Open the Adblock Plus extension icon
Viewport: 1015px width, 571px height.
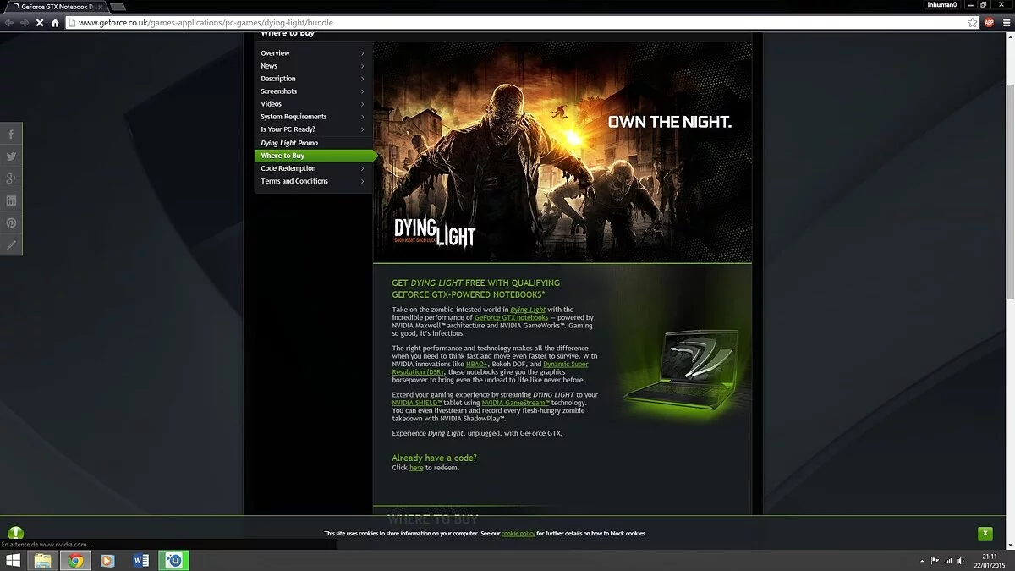(x=989, y=23)
